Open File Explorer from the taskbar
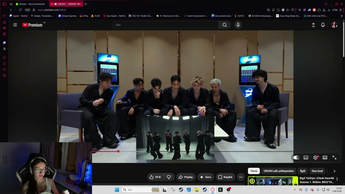 tap(196, 190)
